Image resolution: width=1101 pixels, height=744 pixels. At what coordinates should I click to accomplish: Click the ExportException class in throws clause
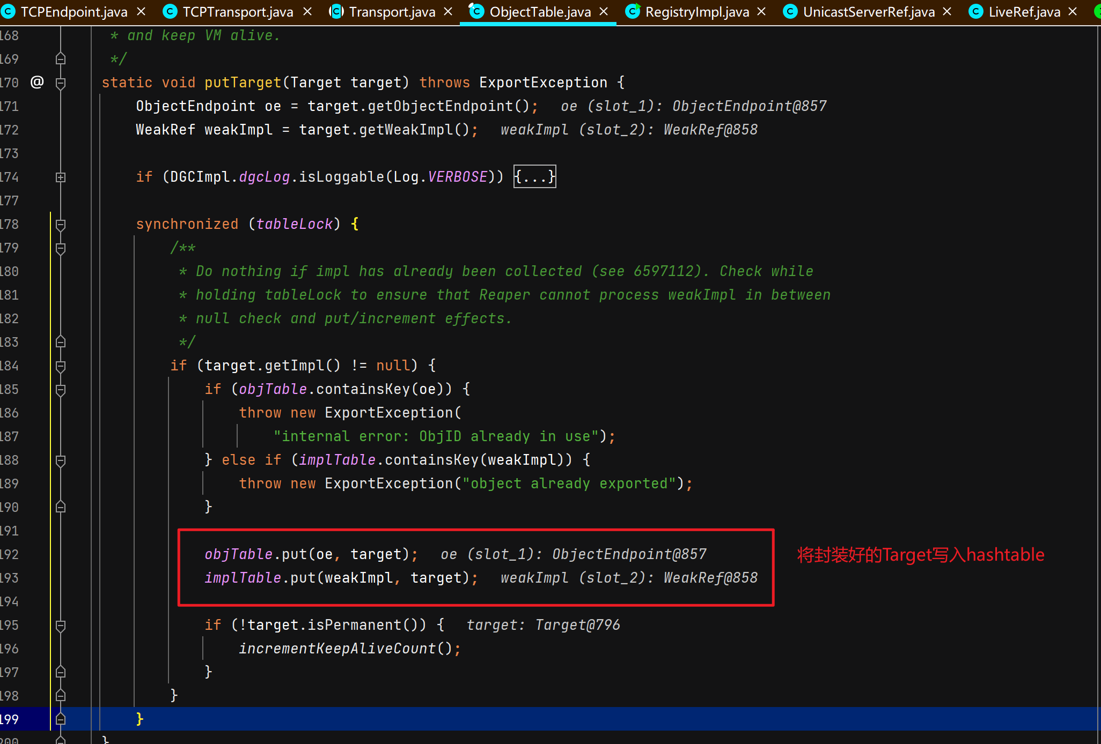tap(542, 83)
